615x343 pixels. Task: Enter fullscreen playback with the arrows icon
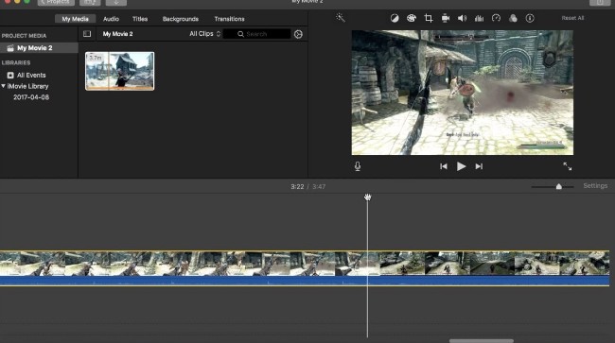pos(567,166)
